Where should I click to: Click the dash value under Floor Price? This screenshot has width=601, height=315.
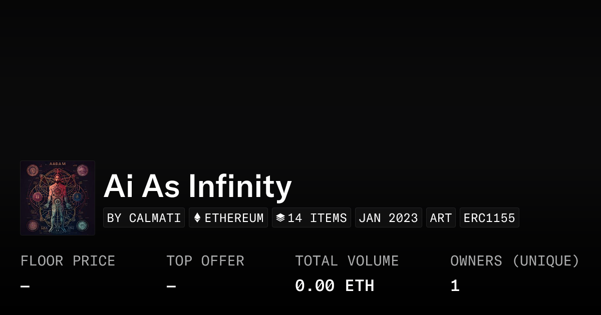(25, 286)
